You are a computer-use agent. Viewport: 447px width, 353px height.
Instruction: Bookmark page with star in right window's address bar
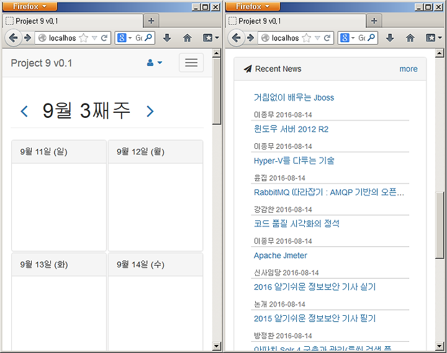point(306,38)
